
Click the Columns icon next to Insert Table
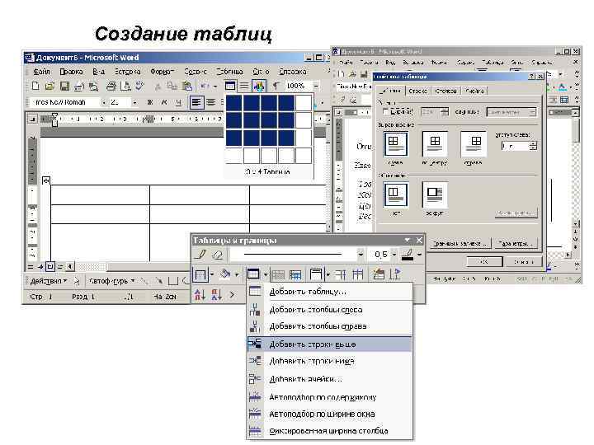click(244, 87)
